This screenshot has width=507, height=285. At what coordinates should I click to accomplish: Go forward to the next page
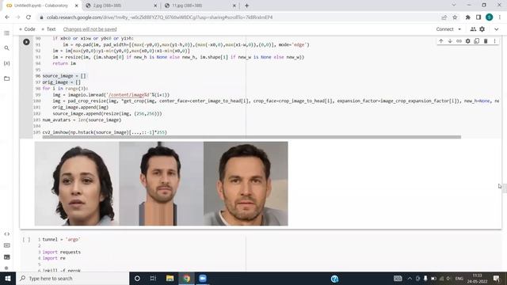click(x=17, y=17)
